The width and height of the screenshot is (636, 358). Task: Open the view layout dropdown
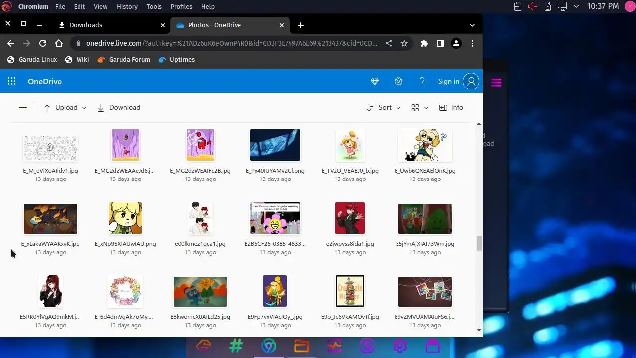[420, 107]
